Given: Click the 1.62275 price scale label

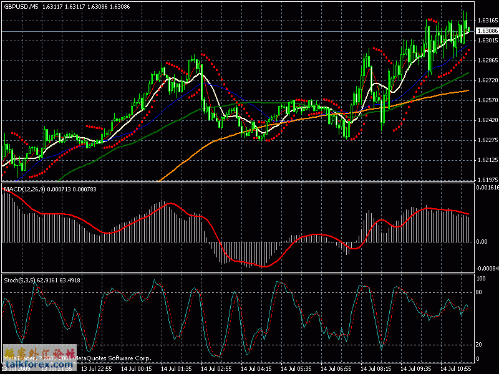Looking at the screenshot, I should click(488, 140).
